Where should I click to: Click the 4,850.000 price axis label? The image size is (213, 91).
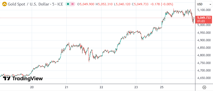204,48
